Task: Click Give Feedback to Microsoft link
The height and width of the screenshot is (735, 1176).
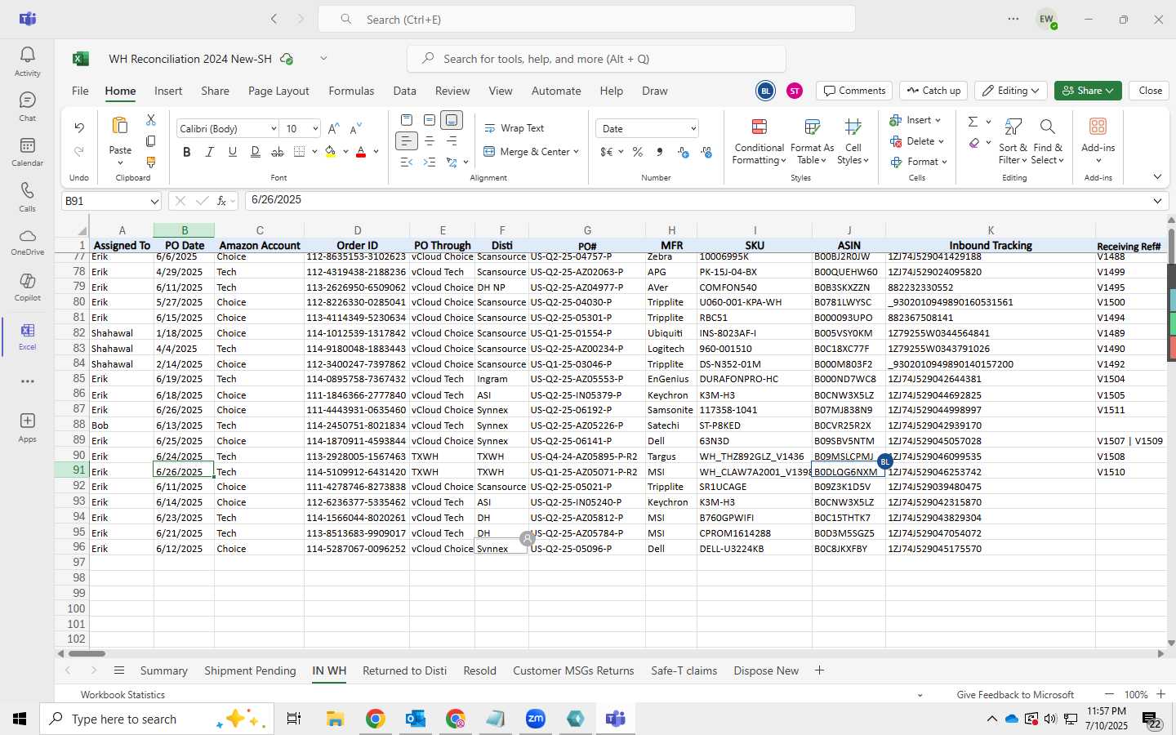Action: (1015, 695)
